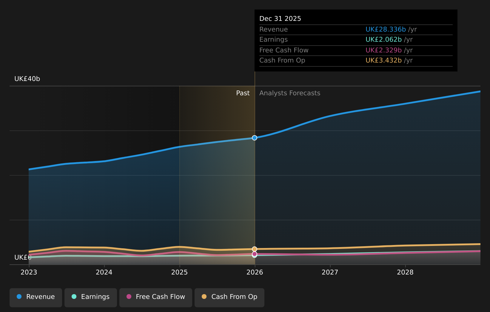
Task: Click the UK£2.329b free cash flow value
Action: [383, 50]
